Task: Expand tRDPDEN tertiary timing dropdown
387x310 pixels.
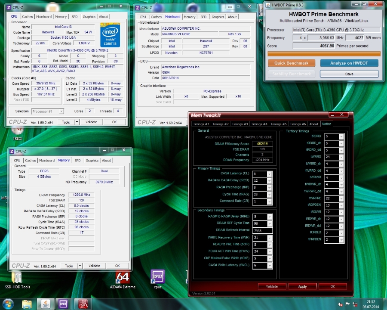Action: coord(341,205)
